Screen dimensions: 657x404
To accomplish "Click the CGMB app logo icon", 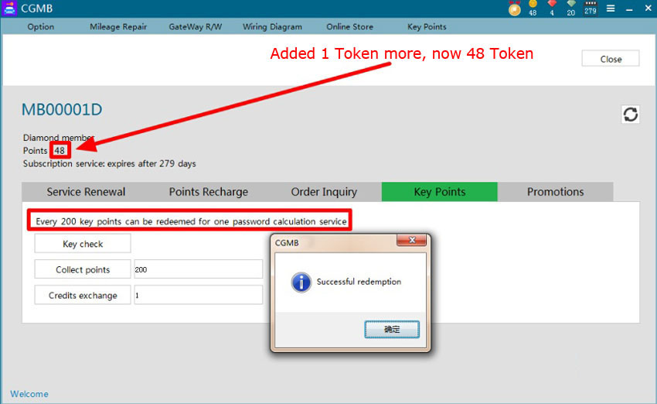I will coord(9,9).
